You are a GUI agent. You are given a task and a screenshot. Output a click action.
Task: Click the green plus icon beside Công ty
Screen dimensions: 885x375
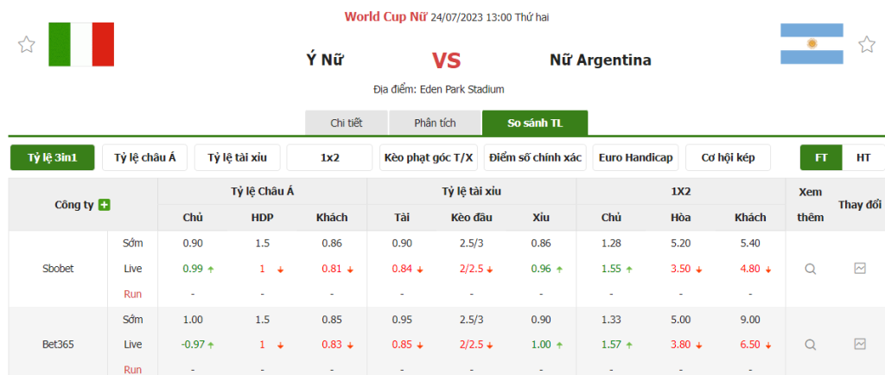click(x=105, y=205)
